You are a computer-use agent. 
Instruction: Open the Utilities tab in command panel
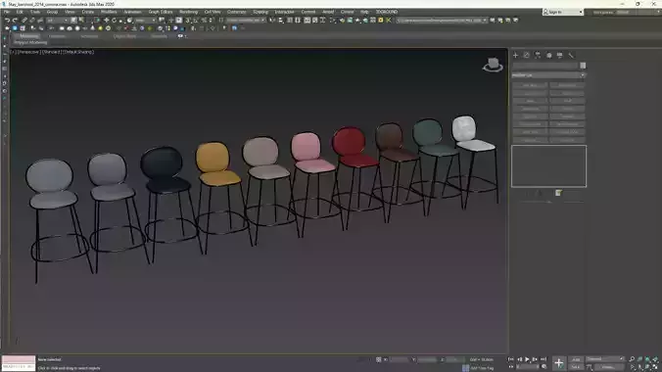coord(571,56)
